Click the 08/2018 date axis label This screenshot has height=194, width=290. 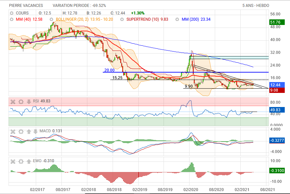[114, 189]
